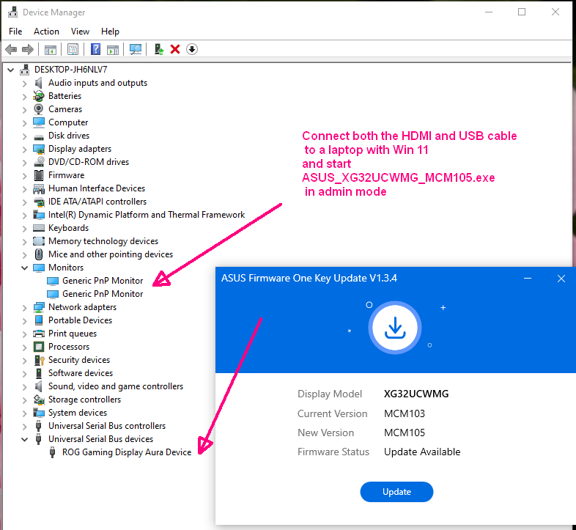Click the Device Manager title bar icon
576x530 pixels.
tap(13, 12)
